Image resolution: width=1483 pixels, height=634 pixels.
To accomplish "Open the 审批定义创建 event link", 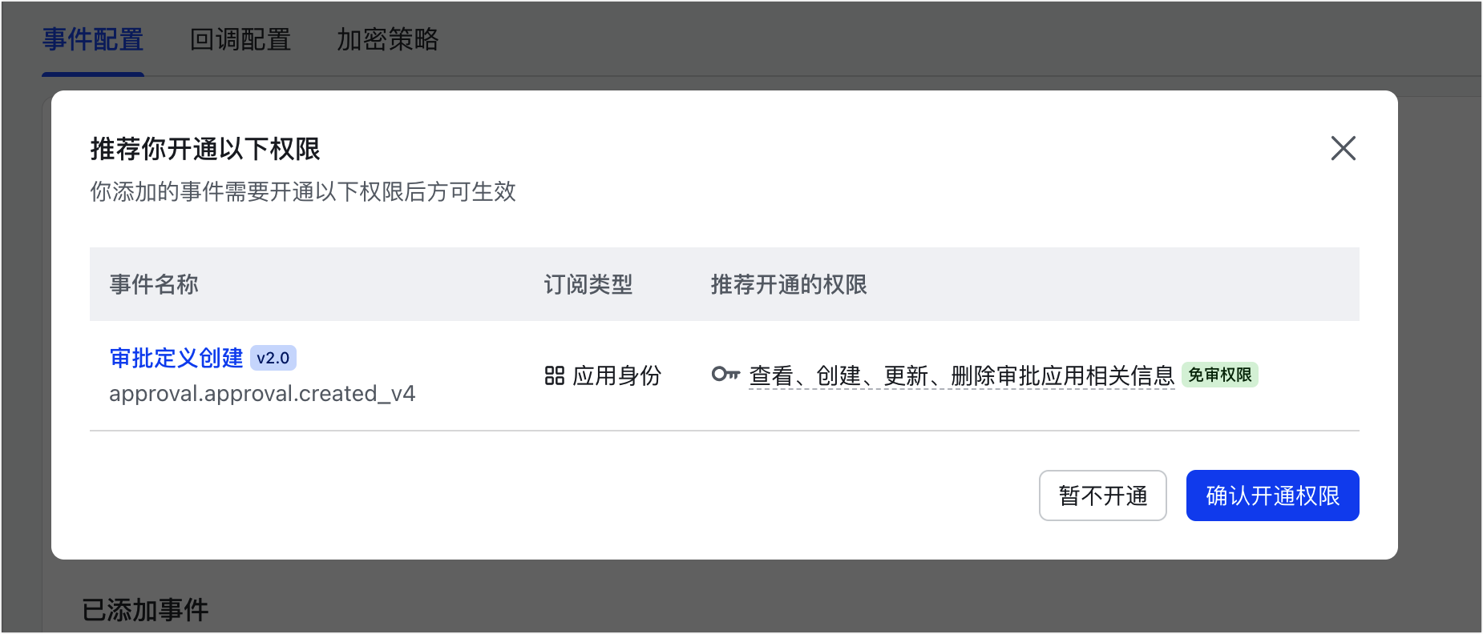I will [x=176, y=358].
